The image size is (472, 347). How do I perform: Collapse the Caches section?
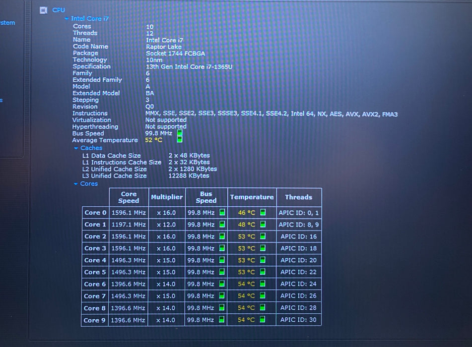[76, 148]
